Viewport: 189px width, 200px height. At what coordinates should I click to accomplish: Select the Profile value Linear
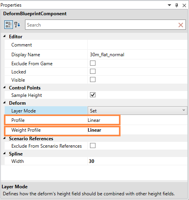tap(94, 120)
